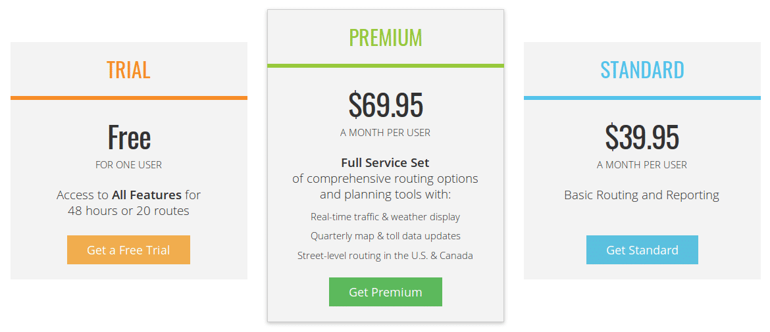Click the blue divider under STANDARD
The height and width of the screenshot is (332, 770).
642,98
